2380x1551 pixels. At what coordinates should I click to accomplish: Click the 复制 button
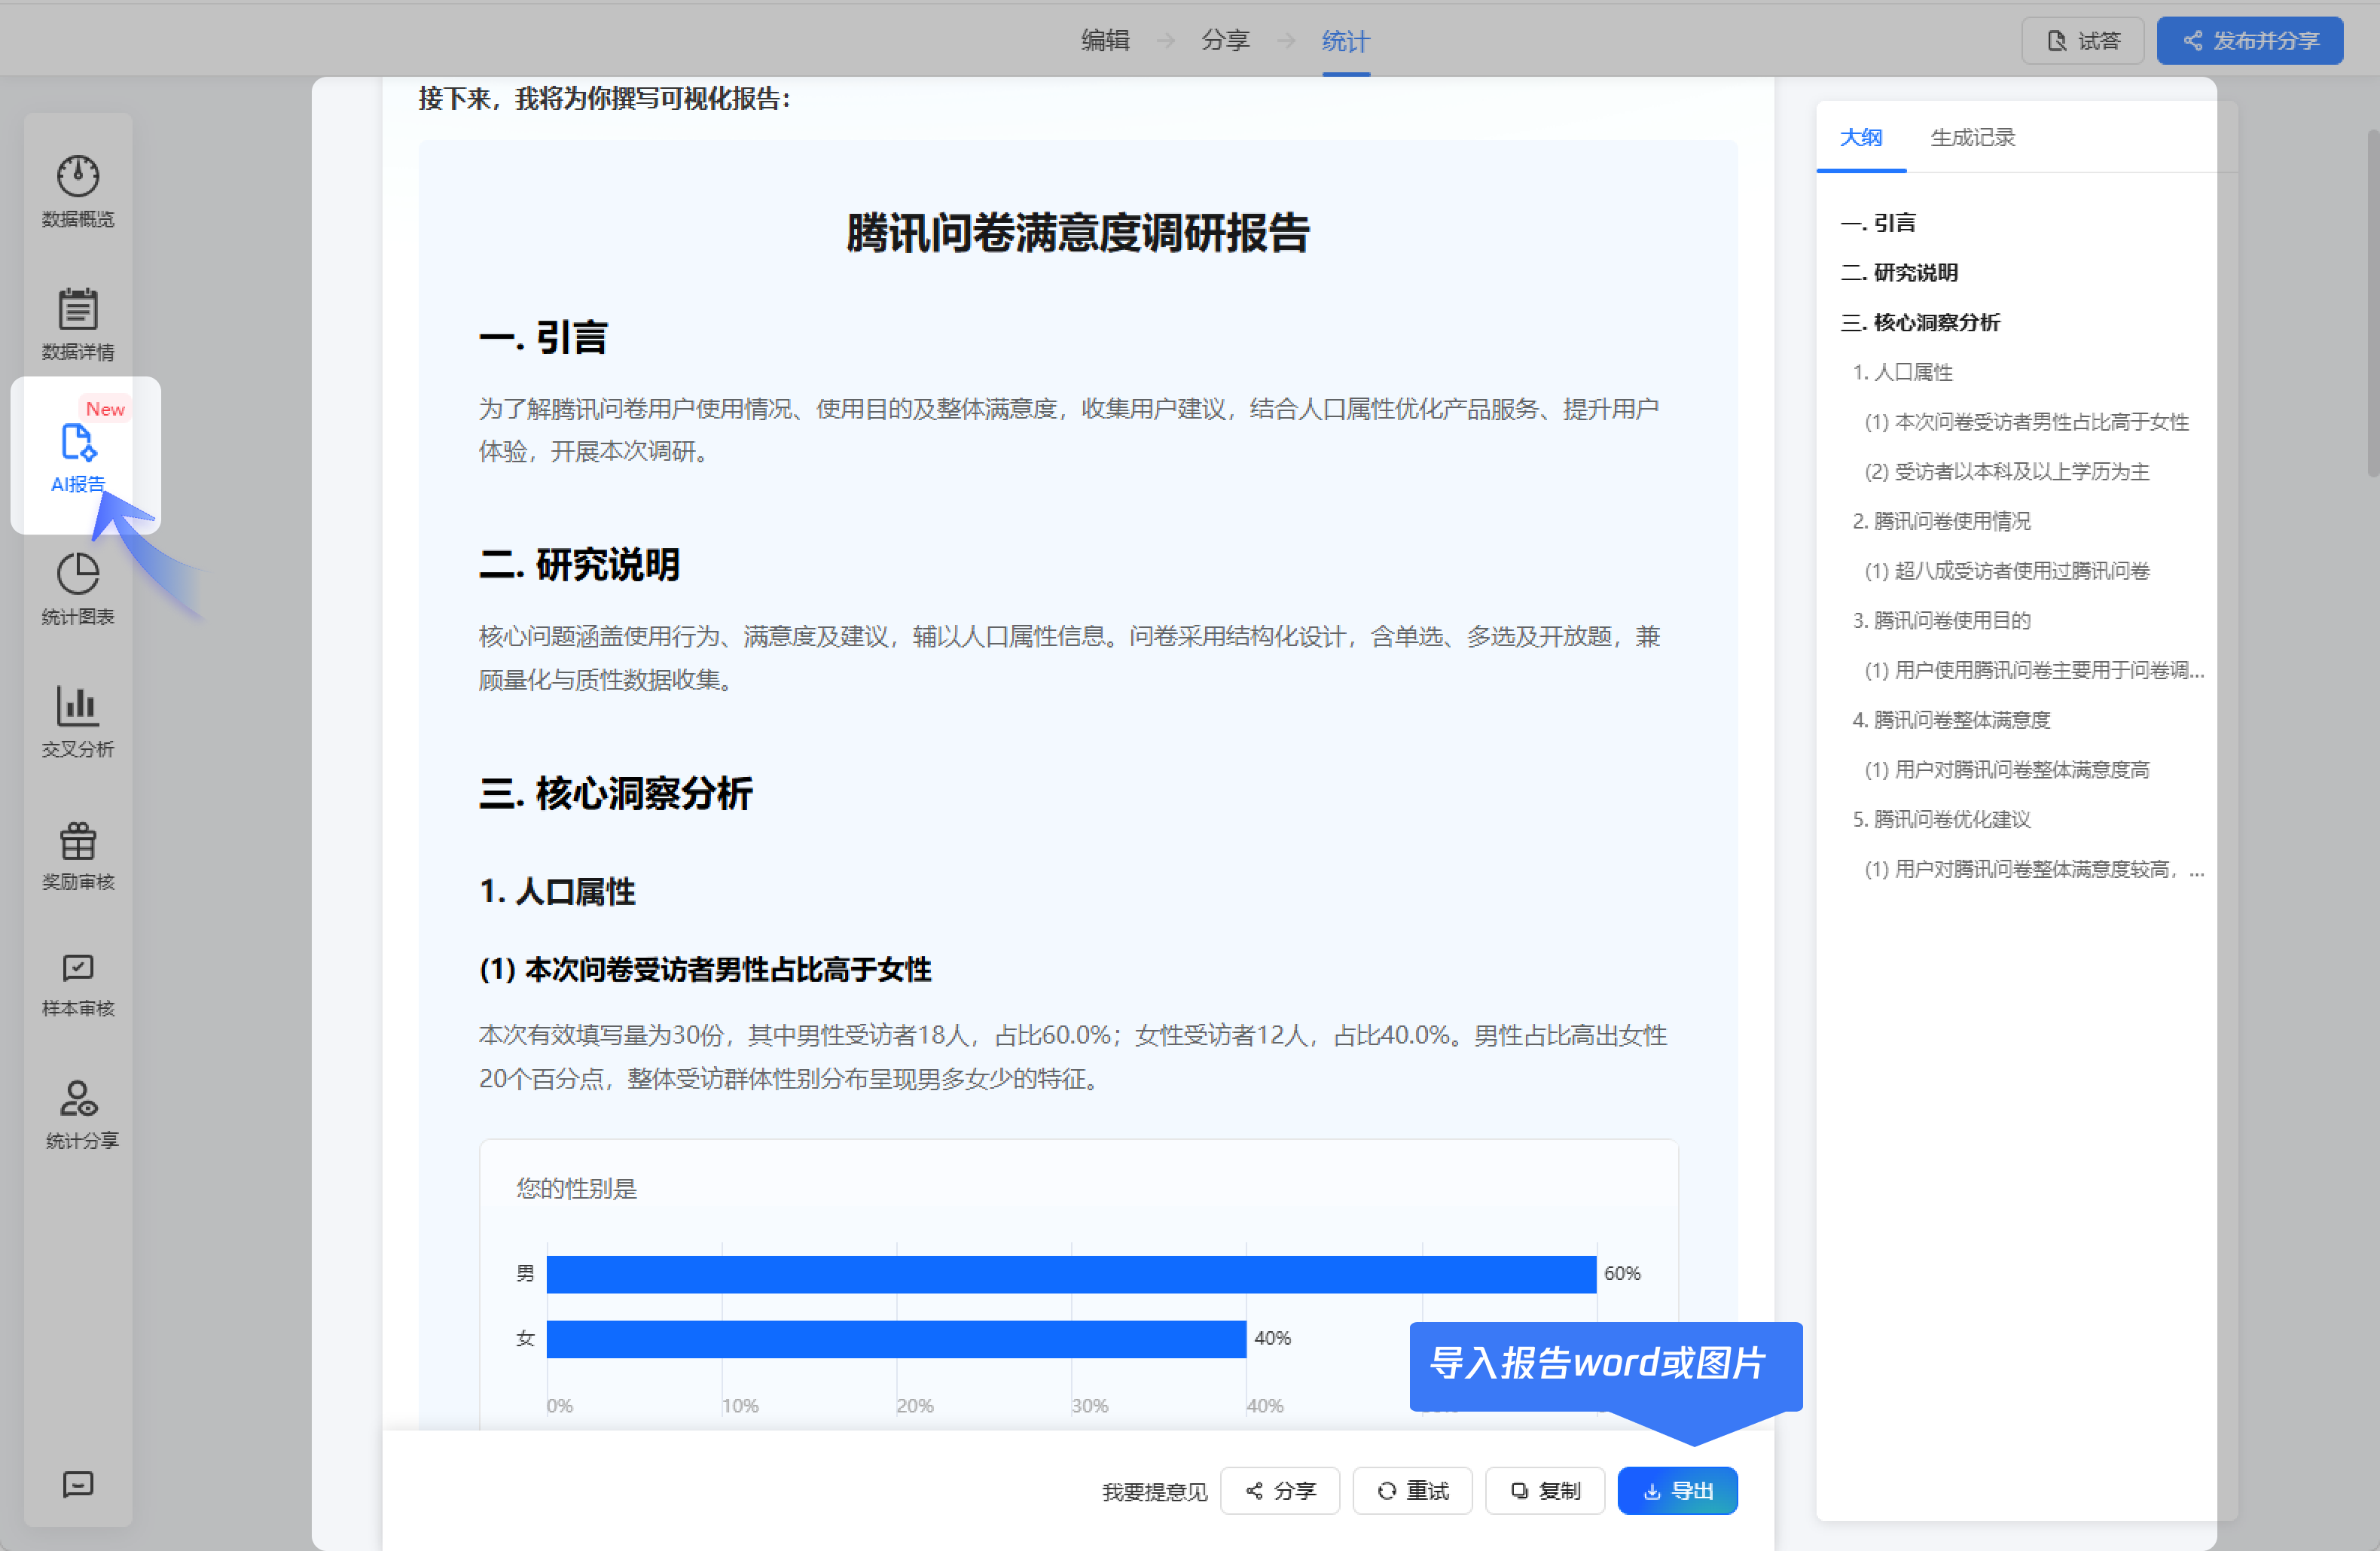1545,1491
